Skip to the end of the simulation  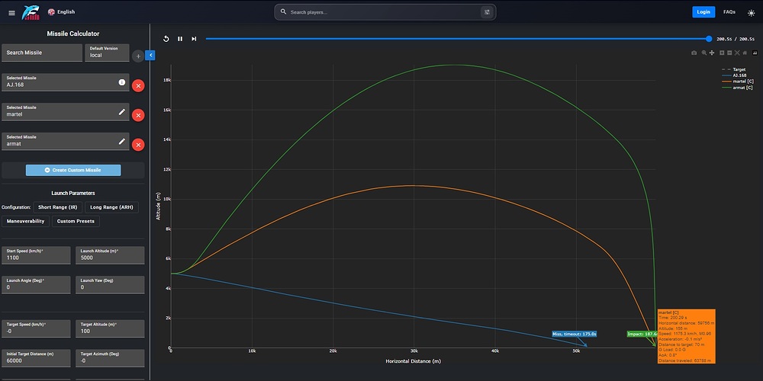tap(194, 39)
